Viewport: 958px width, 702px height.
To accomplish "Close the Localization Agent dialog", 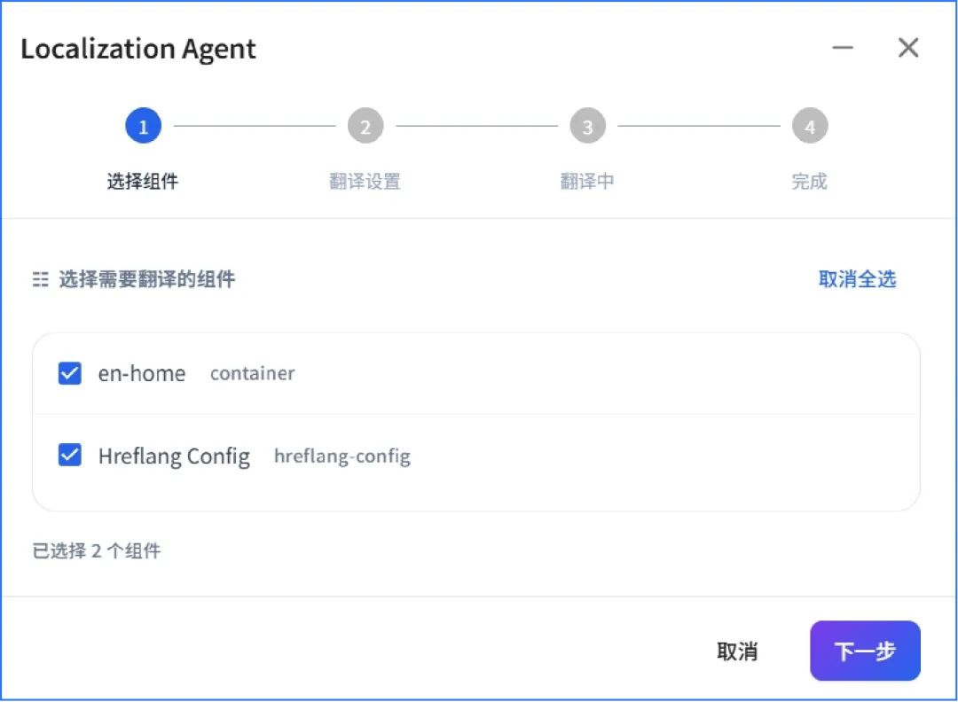I will pos(908,48).
